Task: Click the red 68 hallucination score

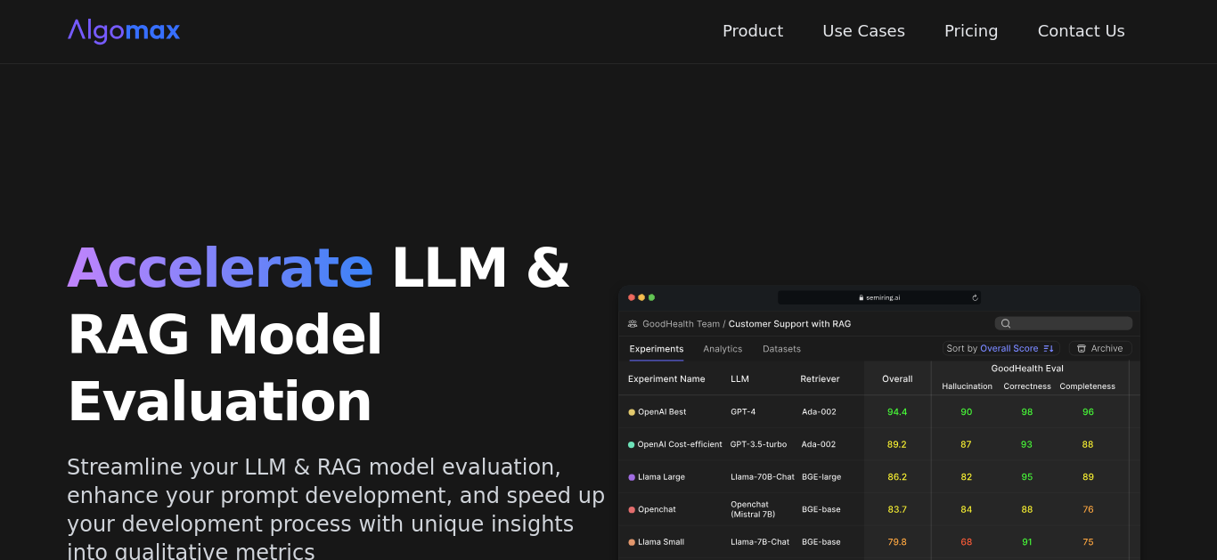Action: (x=967, y=542)
